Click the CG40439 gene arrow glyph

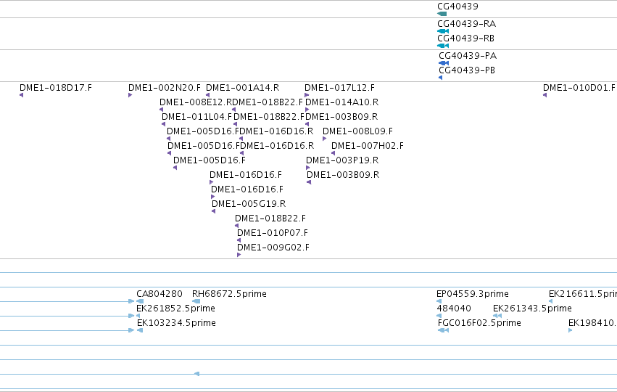tap(442, 14)
